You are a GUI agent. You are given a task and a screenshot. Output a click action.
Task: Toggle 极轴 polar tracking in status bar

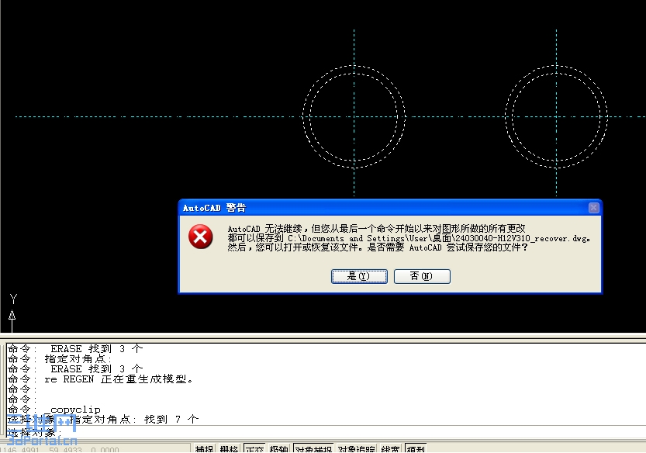(x=279, y=449)
